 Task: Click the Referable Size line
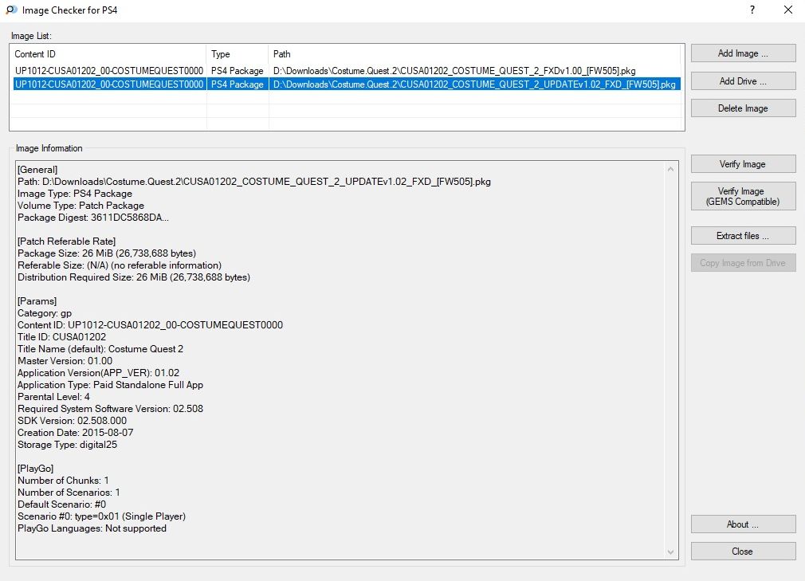point(120,265)
